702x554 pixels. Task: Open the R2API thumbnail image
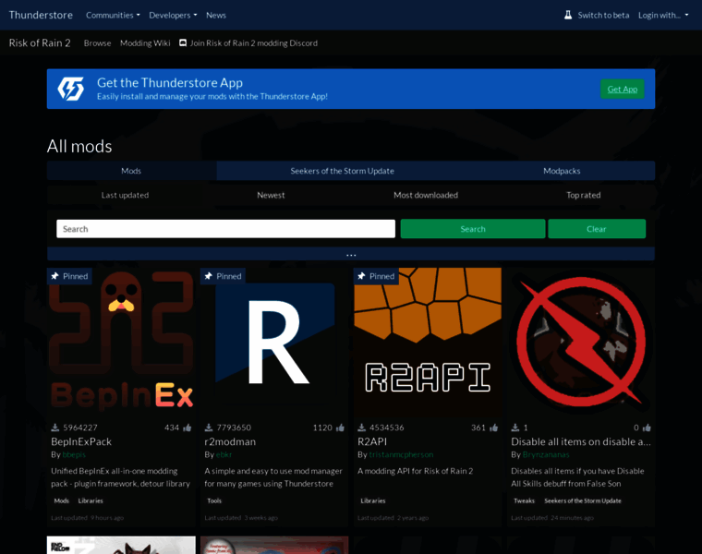click(428, 342)
